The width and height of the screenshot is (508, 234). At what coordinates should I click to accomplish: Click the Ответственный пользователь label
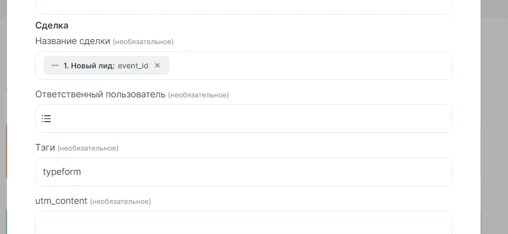point(100,95)
